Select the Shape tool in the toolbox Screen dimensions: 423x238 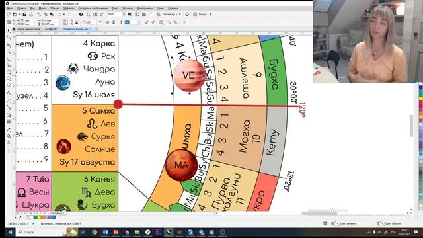coord(9,38)
